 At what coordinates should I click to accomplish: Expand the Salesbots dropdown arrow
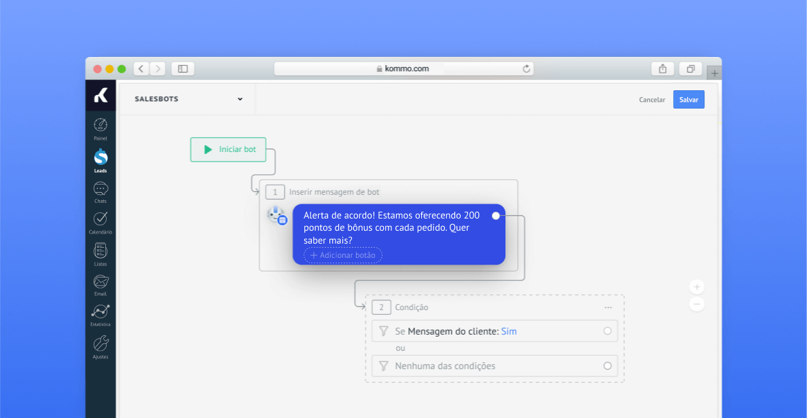(240, 99)
